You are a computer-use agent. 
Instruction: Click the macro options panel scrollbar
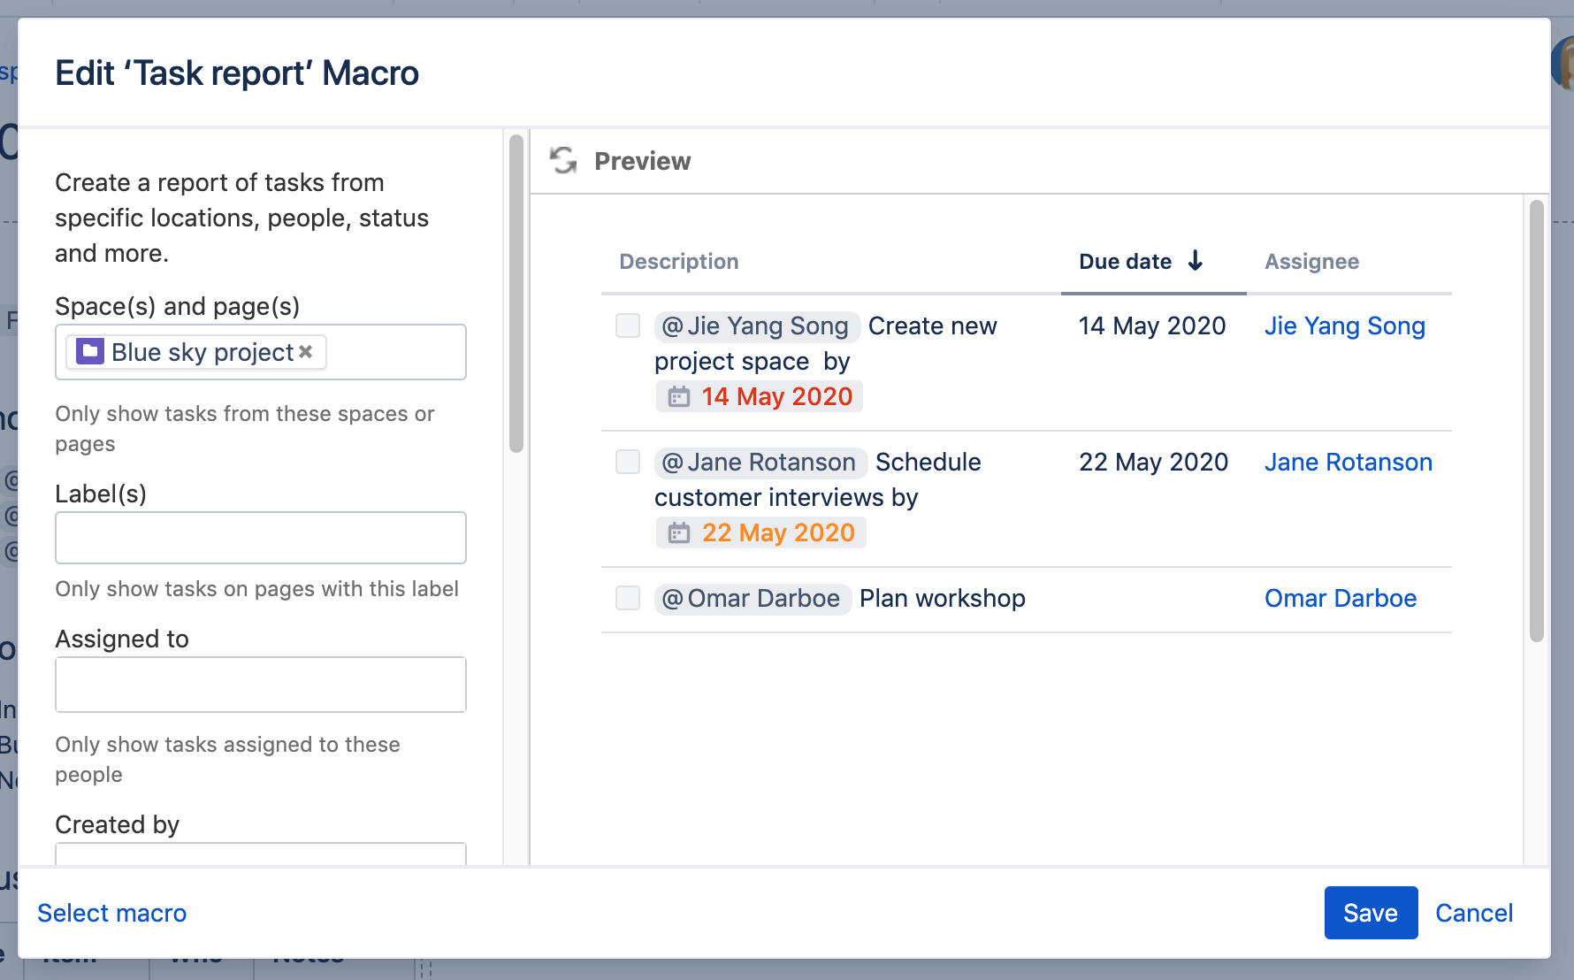(516, 294)
